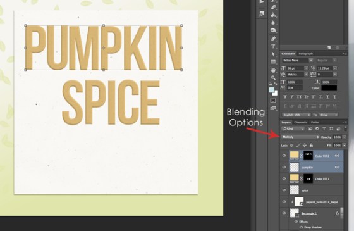Click Superscript style button

(x=314, y=97)
